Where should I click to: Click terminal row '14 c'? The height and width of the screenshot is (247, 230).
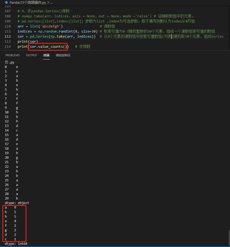pos(11,130)
